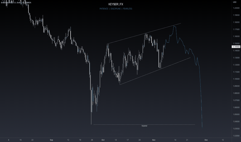Click the 1.11000 price axis label
Image resolution: width=241 pixels, height=142 pixels.
[x=236, y=72]
